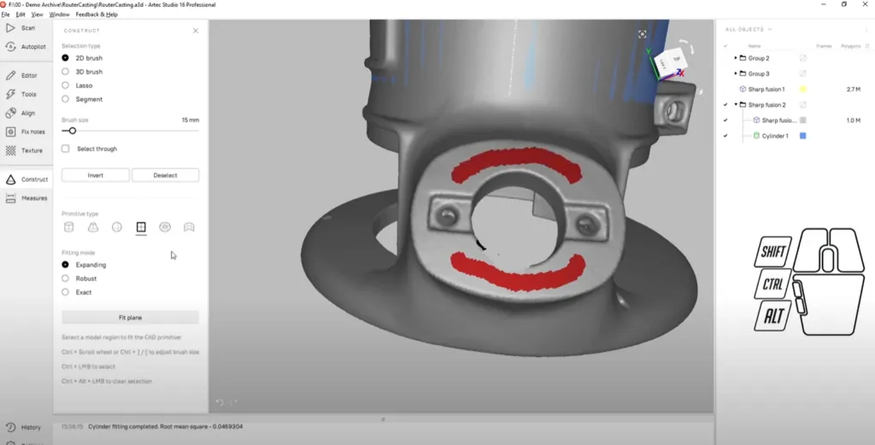
Task: Open the Tools panel in the sidebar
Action: [x=21, y=94]
